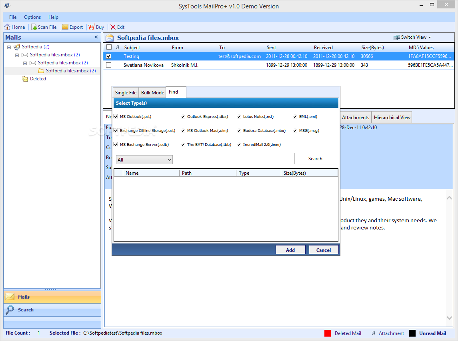Uncheck IncrediMail 2.0(.imm) type
This screenshot has height=341, width=458.
[x=239, y=145]
